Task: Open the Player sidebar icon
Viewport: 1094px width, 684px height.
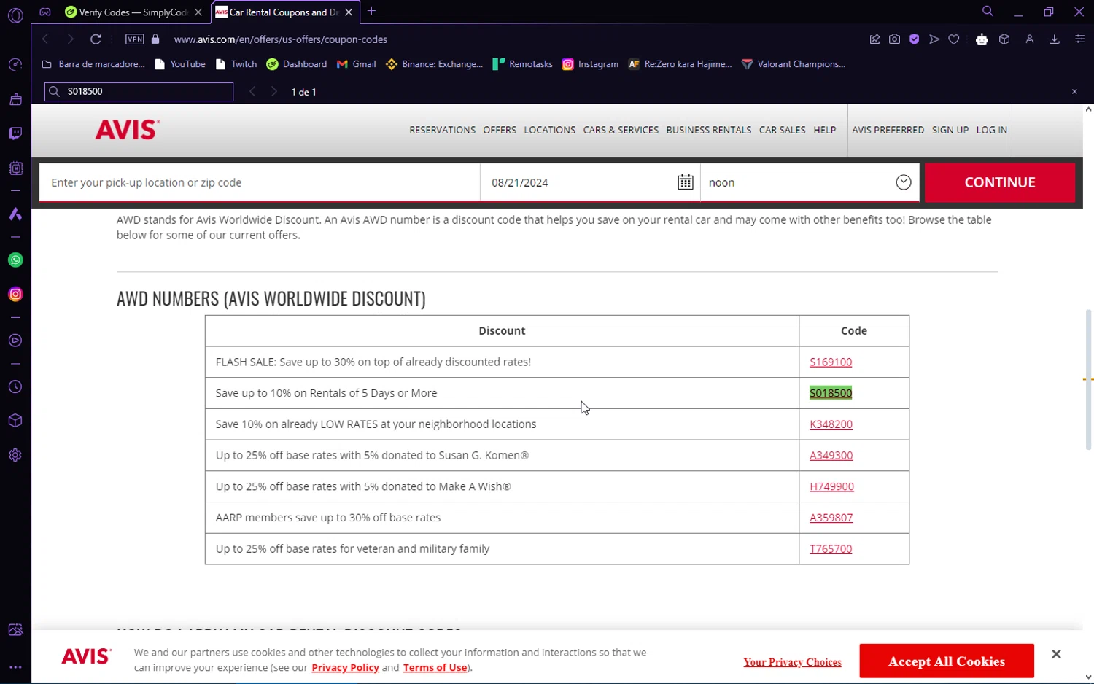Action: coord(15,341)
